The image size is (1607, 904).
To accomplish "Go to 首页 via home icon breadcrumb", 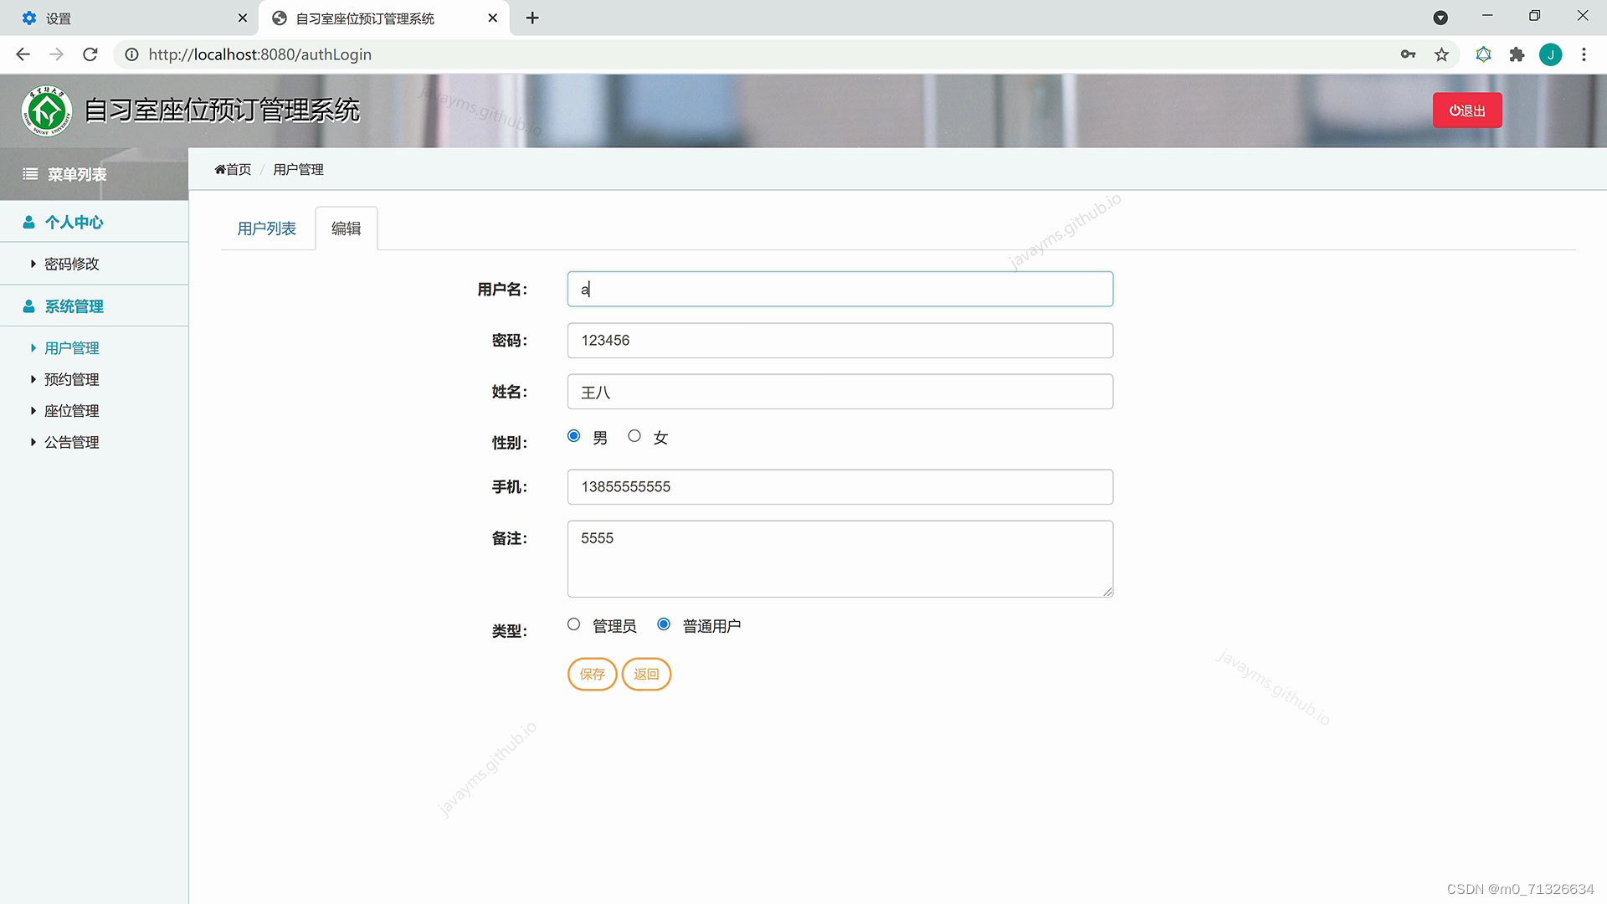I will [233, 169].
